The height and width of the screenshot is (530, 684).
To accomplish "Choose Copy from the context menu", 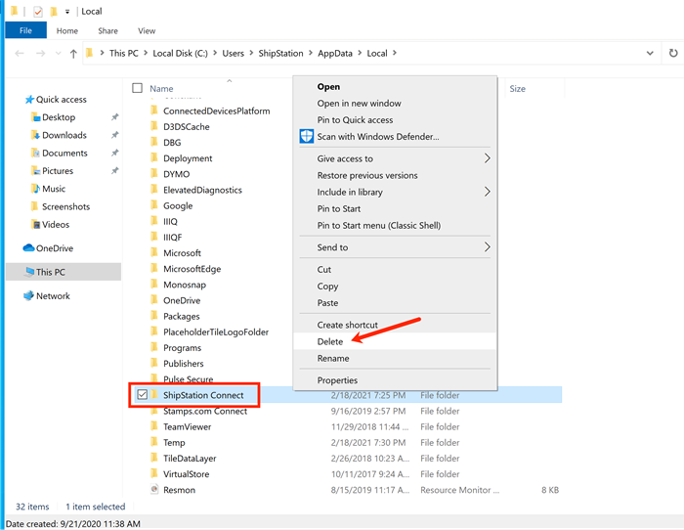I will point(327,287).
